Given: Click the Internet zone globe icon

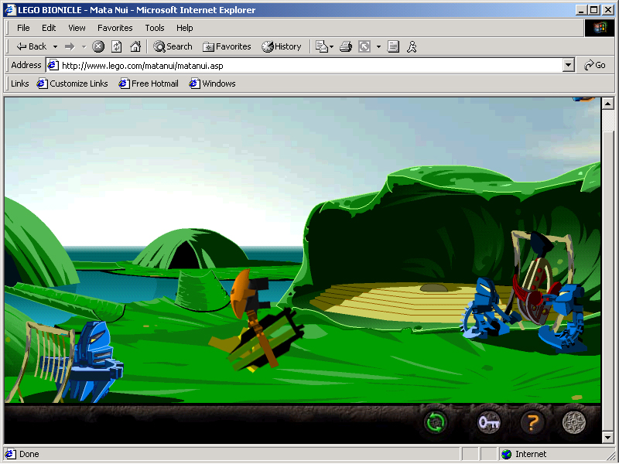Looking at the screenshot, I should (506, 454).
